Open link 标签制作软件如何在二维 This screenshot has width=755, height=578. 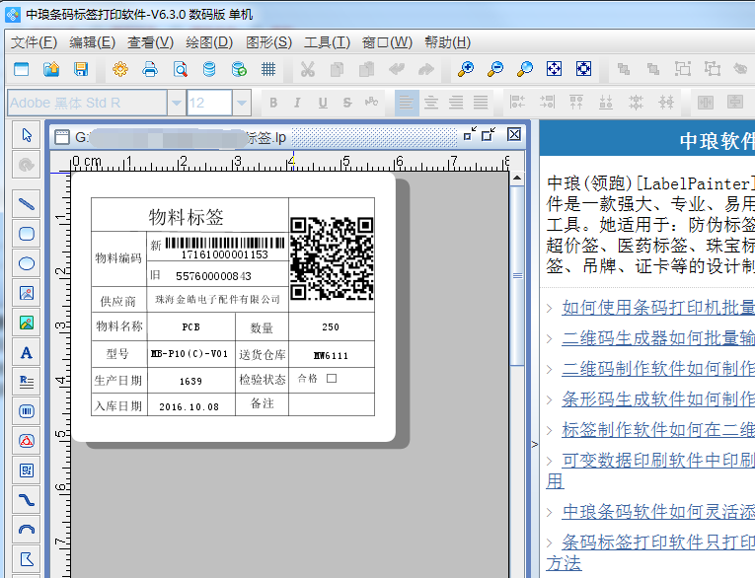click(x=658, y=430)
